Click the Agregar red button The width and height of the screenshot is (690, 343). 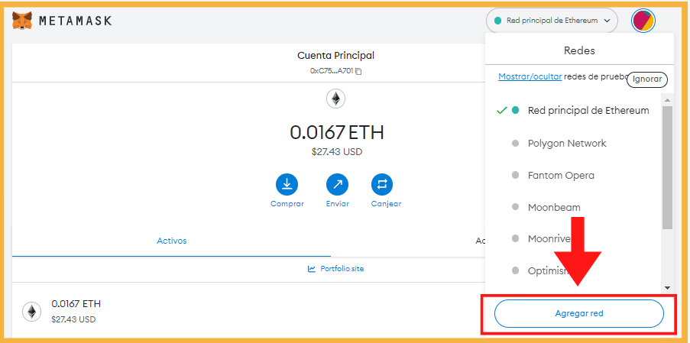coord(579,313)
